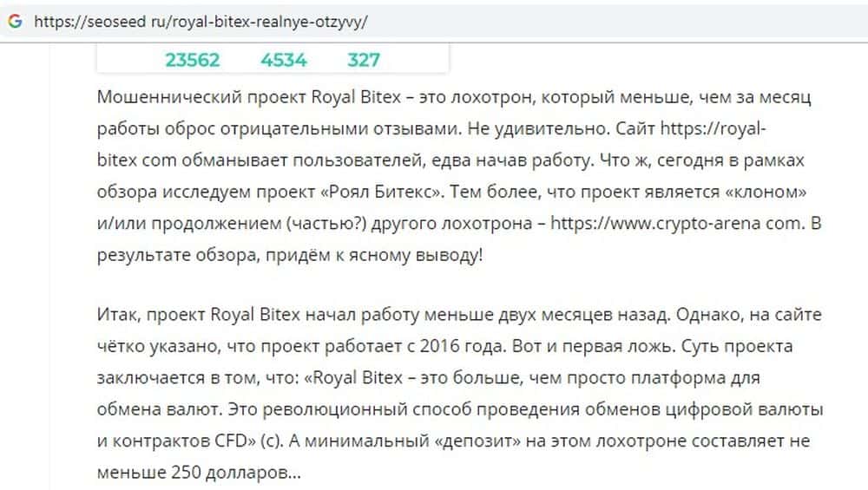This screenshot has height=490, width=868.
Task: Click the counter value 4534
Action: (284, 60)
